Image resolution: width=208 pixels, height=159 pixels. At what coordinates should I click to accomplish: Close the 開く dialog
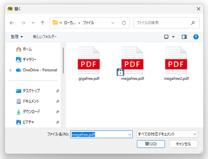pyautogui.click(x=198, y=9)
